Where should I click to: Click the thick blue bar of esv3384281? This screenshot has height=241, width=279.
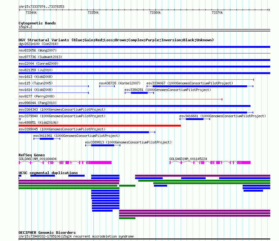click(139, 93)
